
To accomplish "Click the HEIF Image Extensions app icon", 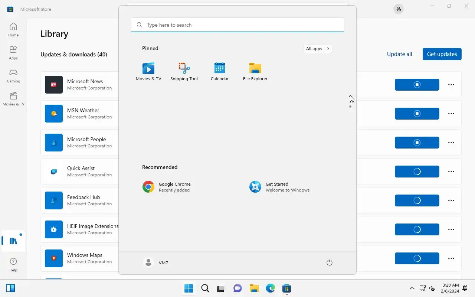I will [x=54, y=229].
